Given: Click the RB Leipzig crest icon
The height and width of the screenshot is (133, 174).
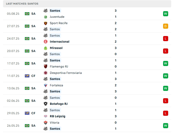Looking at the screenshot, I should [x=46, y=116].
